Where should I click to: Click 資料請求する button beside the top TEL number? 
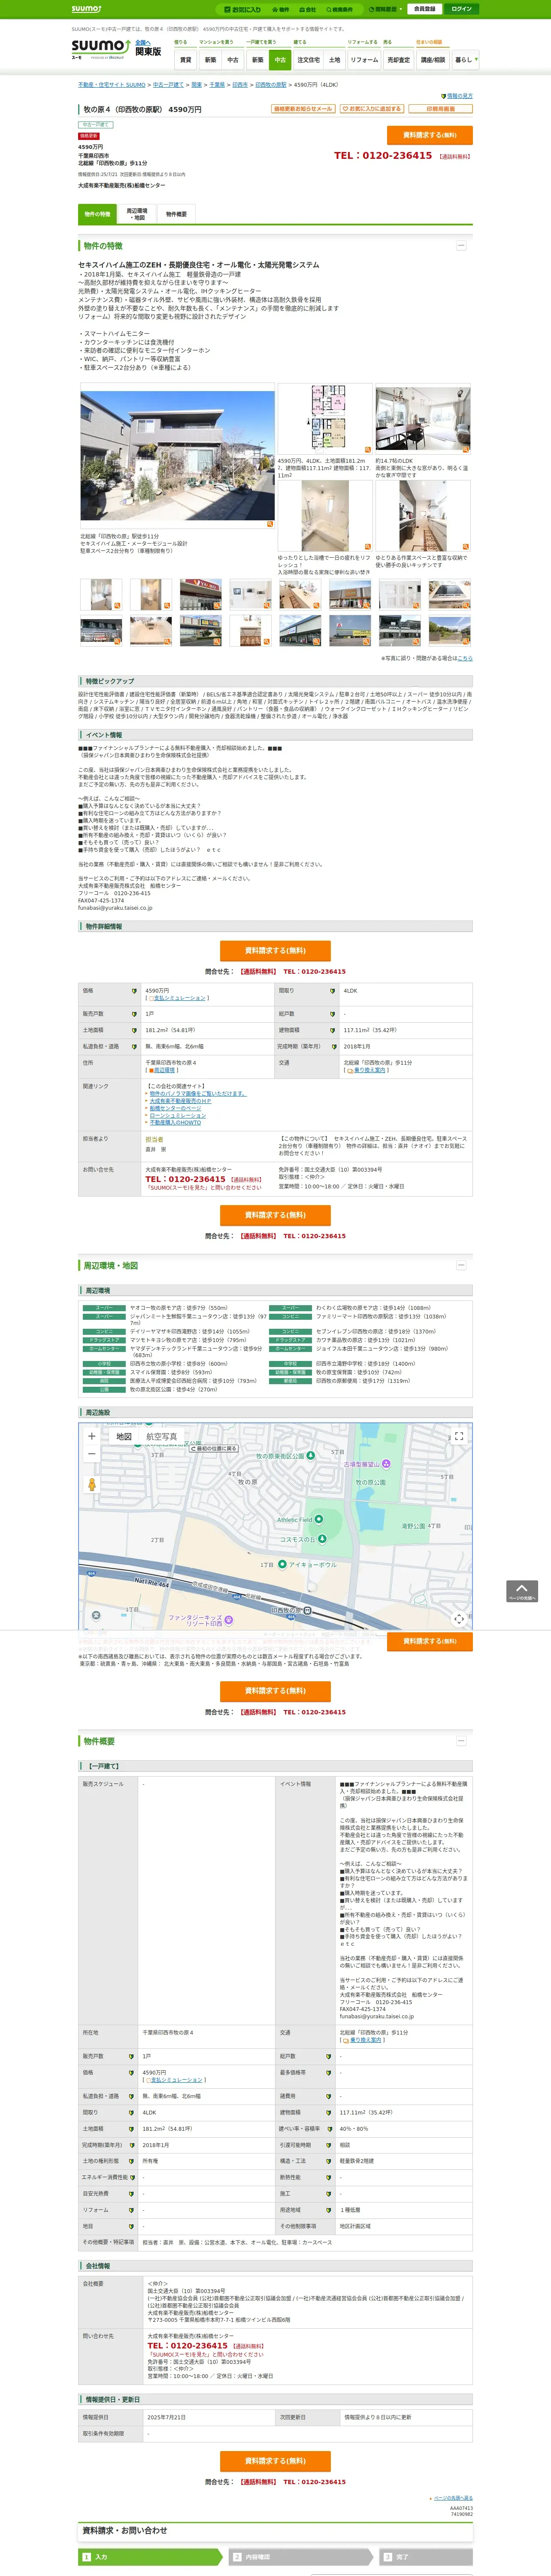[429, 135]
